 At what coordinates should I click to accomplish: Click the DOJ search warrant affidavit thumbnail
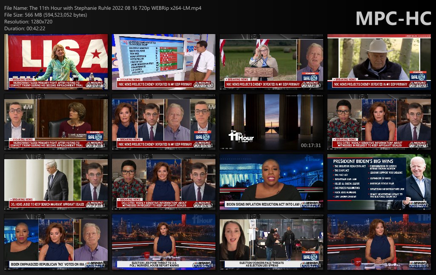[x=56, y=182]
